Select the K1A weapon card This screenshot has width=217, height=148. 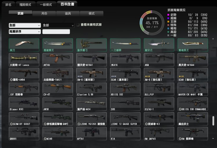[125, 134]
